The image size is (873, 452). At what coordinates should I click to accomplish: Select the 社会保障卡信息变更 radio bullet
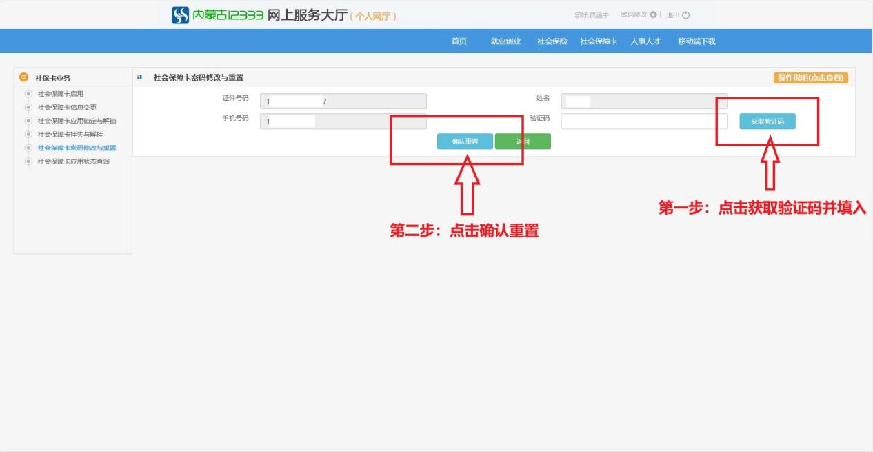[x=28, y=107]
